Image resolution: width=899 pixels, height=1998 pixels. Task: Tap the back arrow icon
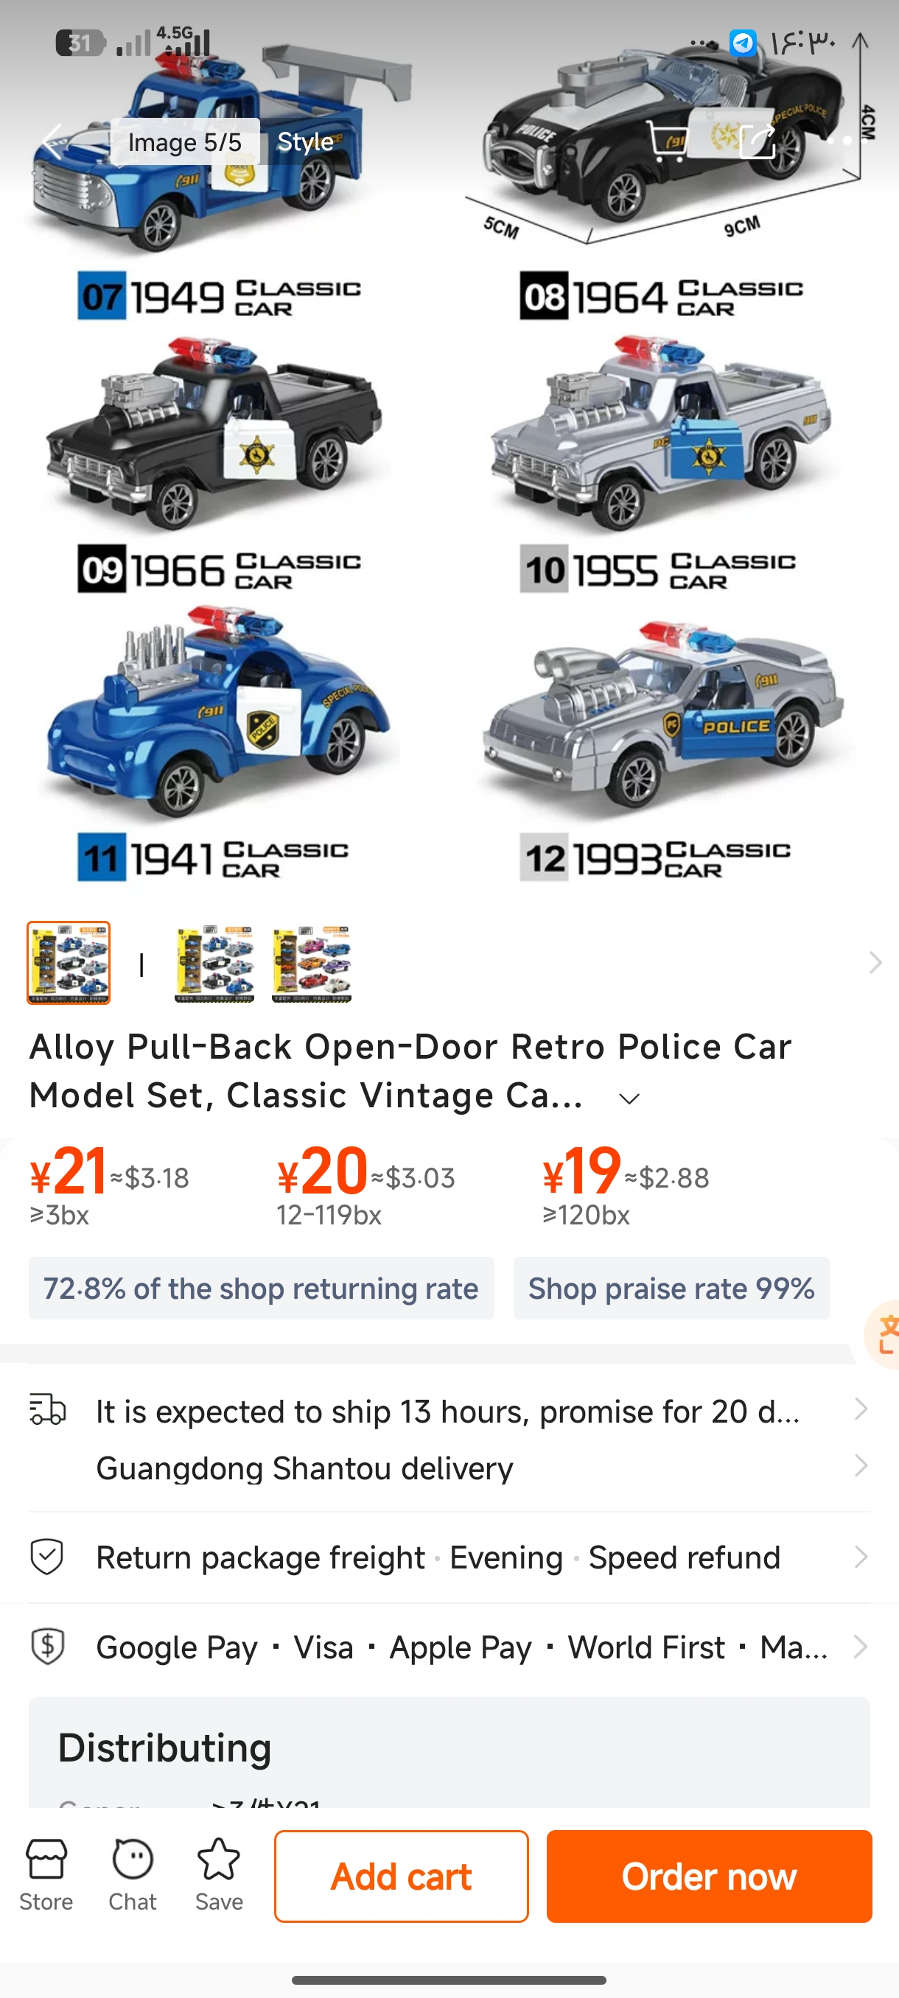tap(52, 141)
